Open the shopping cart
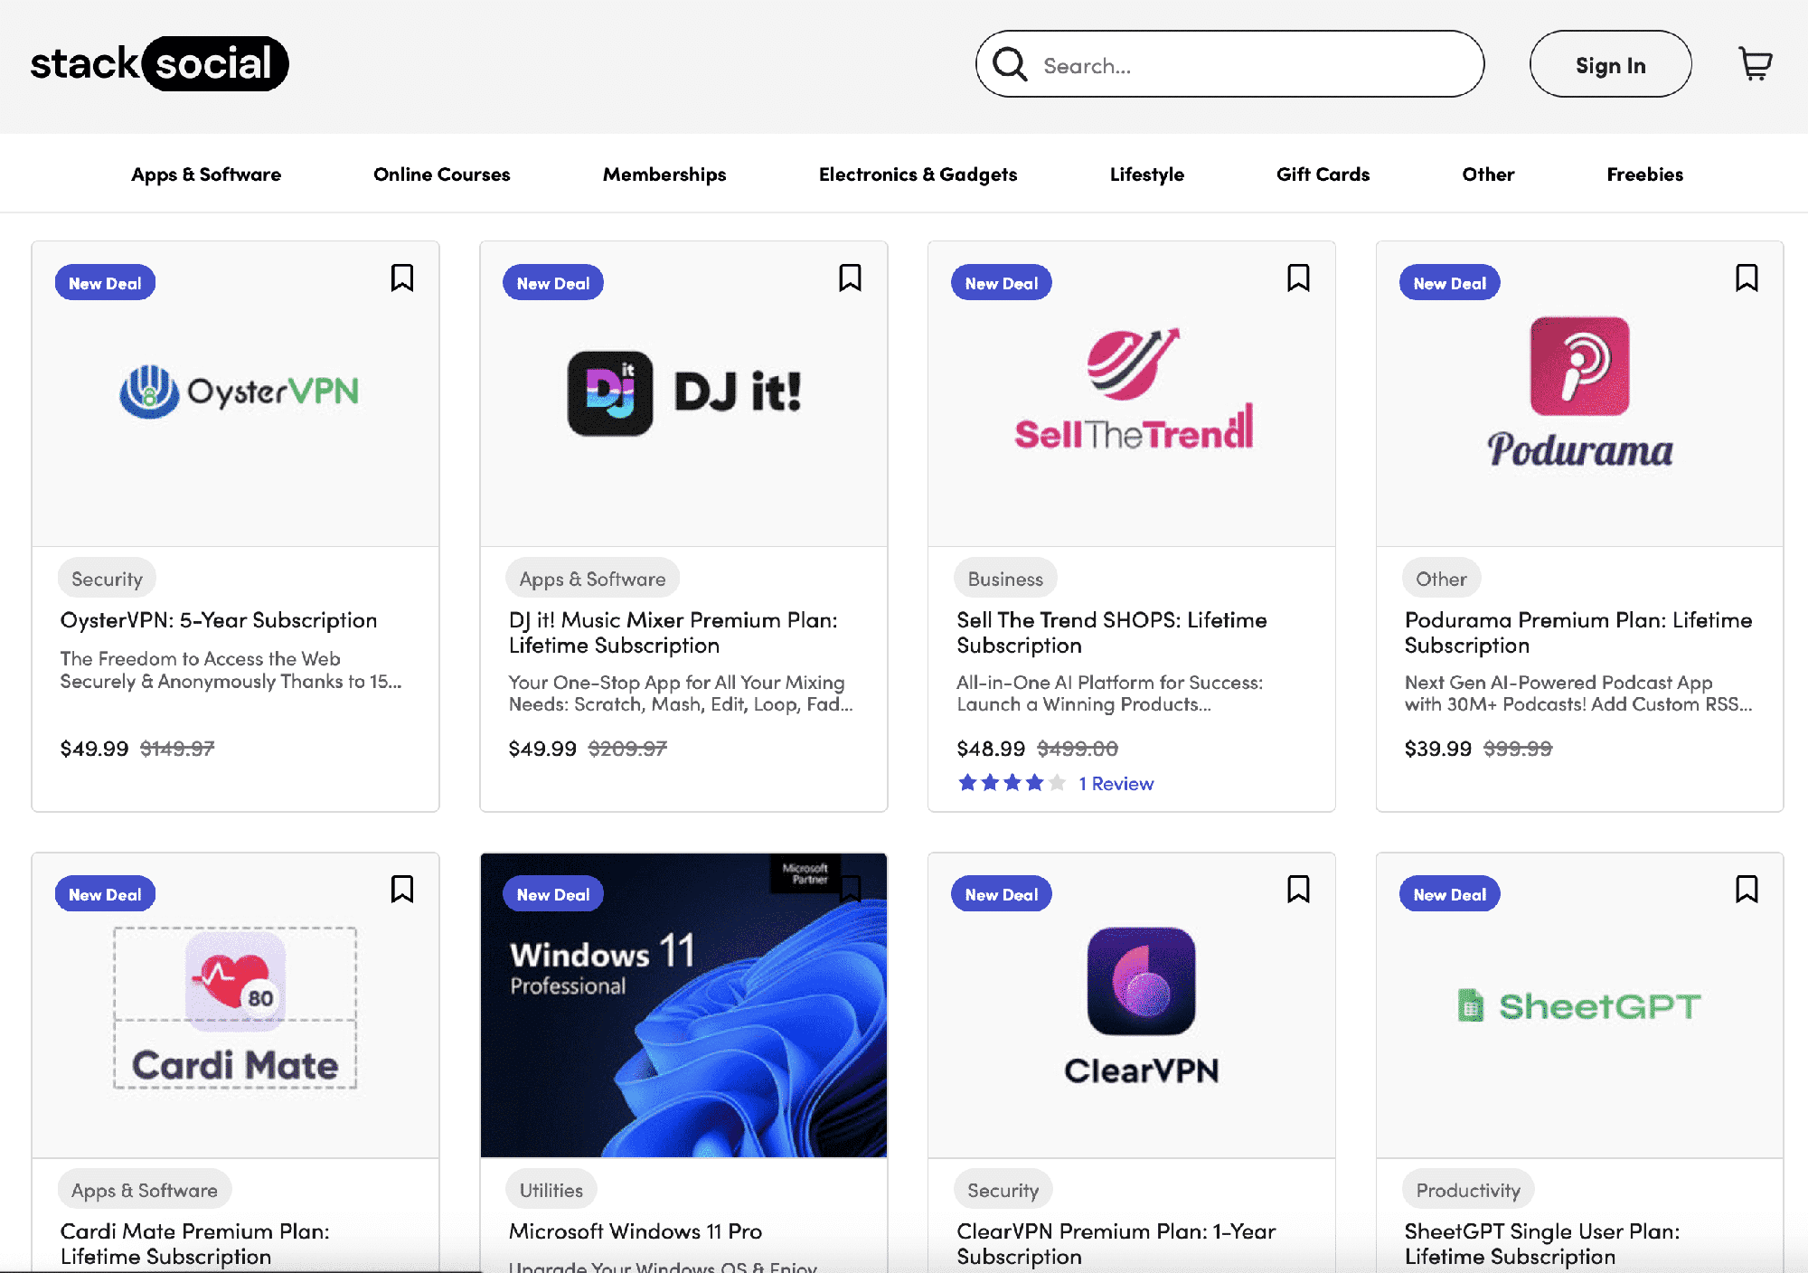1808x1273 pixels. pyautogui.click(x=1756, y=64)
